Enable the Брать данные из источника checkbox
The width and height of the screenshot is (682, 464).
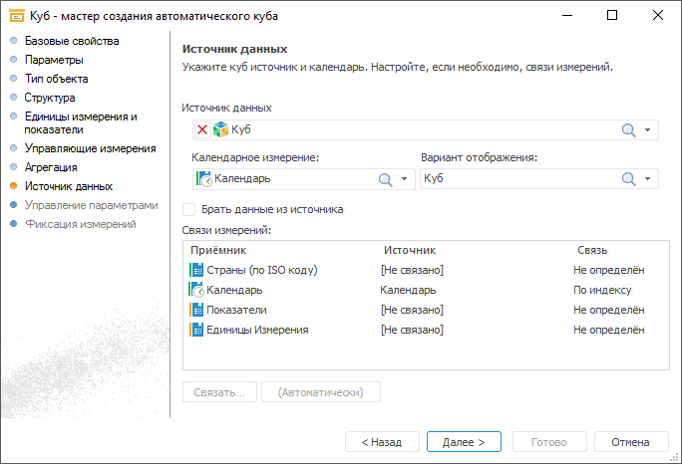(189, 210)
